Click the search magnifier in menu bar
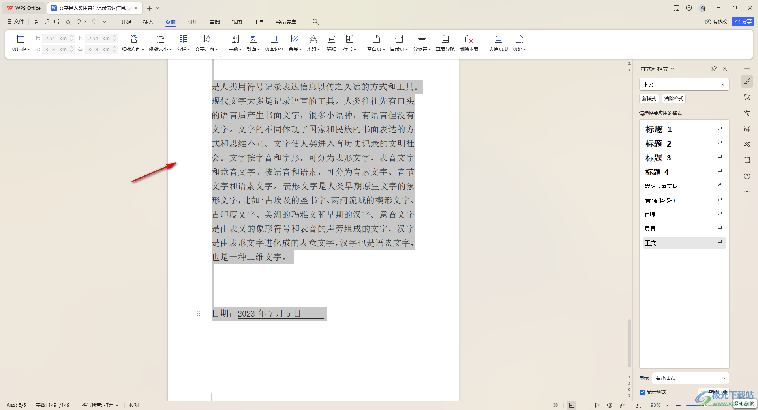Image resolution: width=758 pixels, height=410 pixels. [315, 22]
